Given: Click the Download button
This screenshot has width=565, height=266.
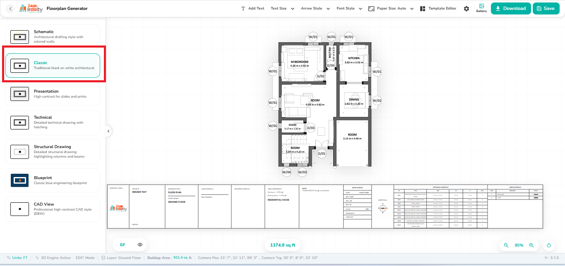Looking at the screenshot, I should (x=511, y=8).
